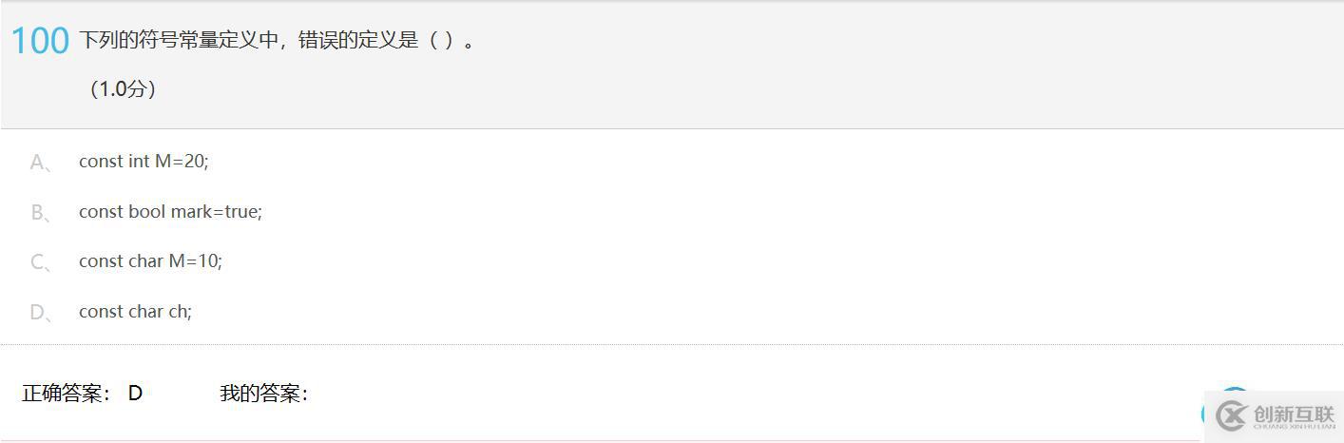Click the CX logo icon in the watermark

pos(1231,415)
